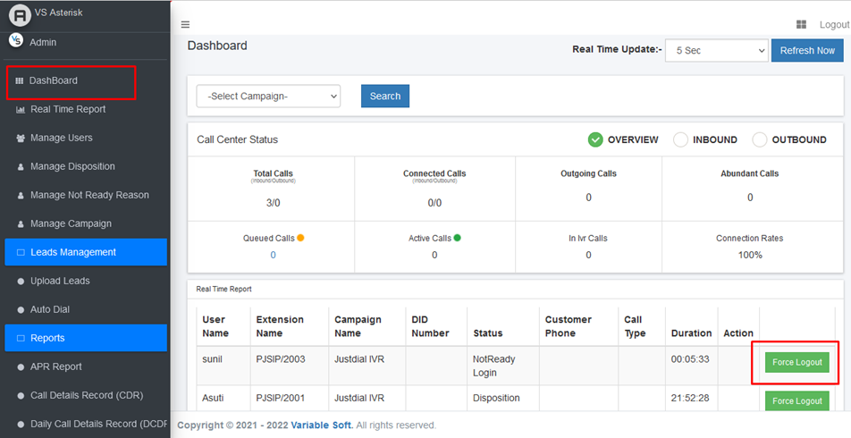Select the OUTBOUND radio option
851x438 pixels.
760,139
